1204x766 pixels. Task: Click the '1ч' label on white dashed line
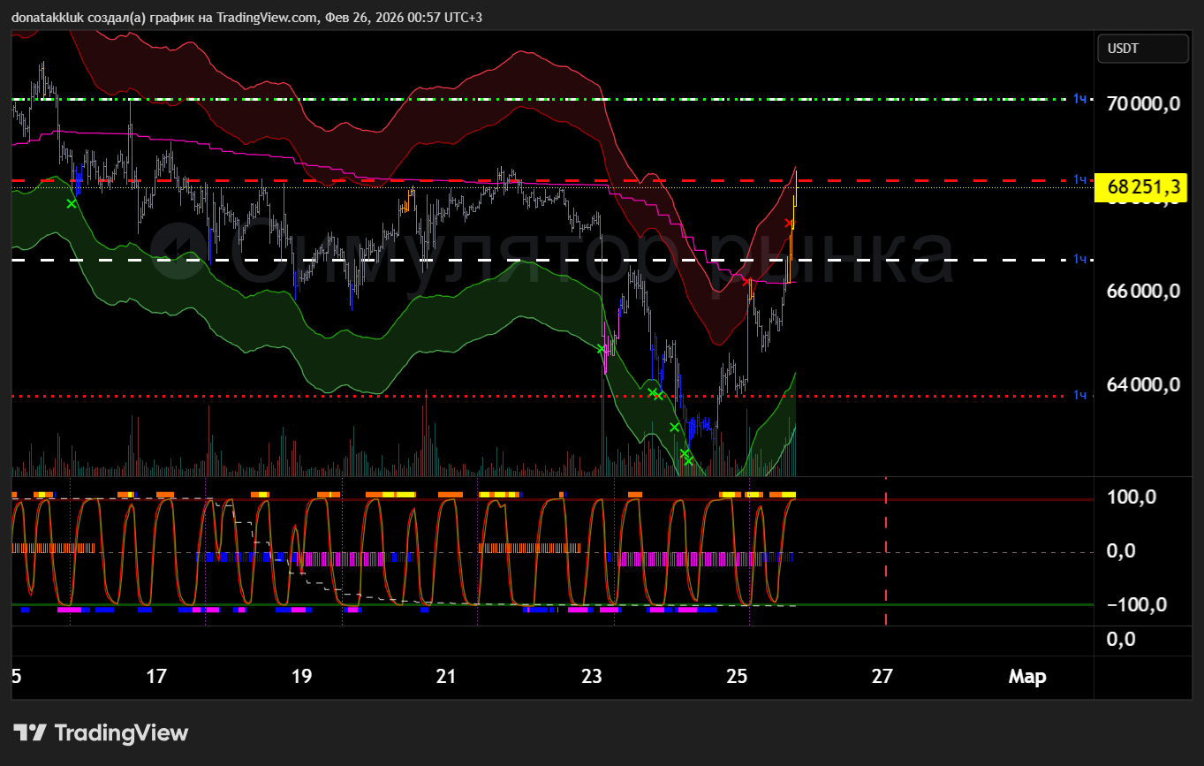point(1079,259)
